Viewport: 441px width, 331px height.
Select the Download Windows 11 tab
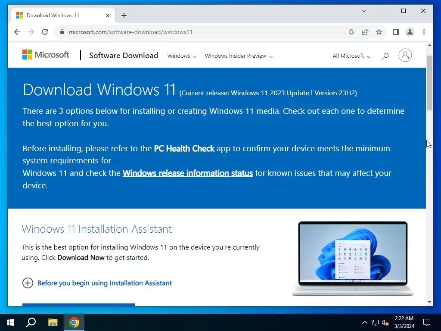pyautogui.click(x=62, y=16)
